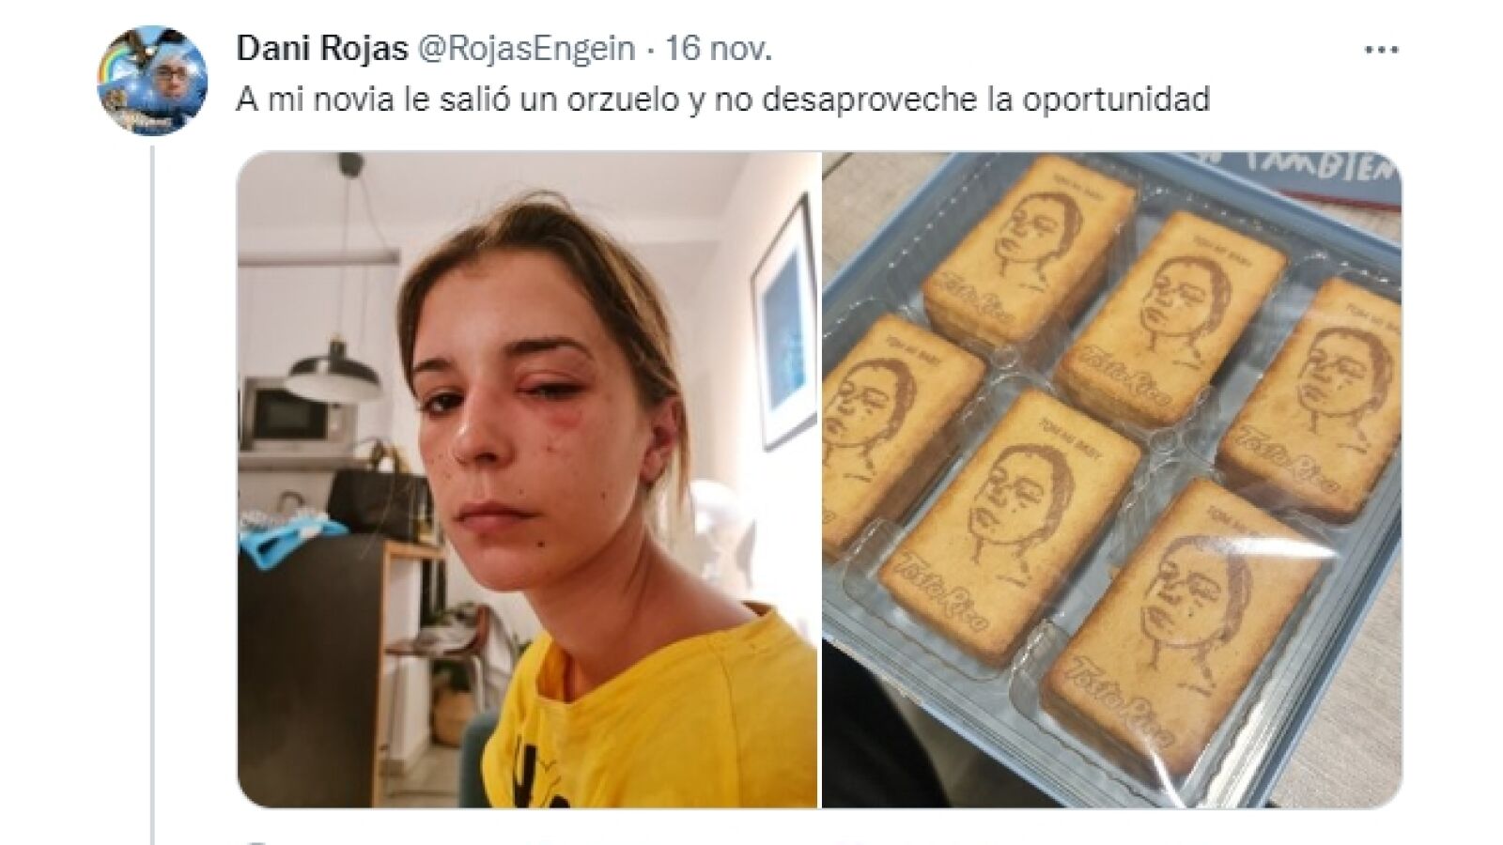1503x845 pixels.
Task: Visit the @RojasEngein handle link
Action: click(525, 49)
